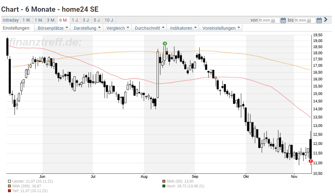Image resolution: width=335 pixels, height=196 pixels.
Task: Open the 'bis' date calendar picker icon
Action: click(319, 20)
